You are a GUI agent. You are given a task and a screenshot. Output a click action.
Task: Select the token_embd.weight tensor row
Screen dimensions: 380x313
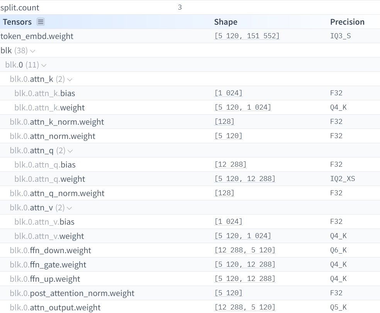(x=37, y=36)
